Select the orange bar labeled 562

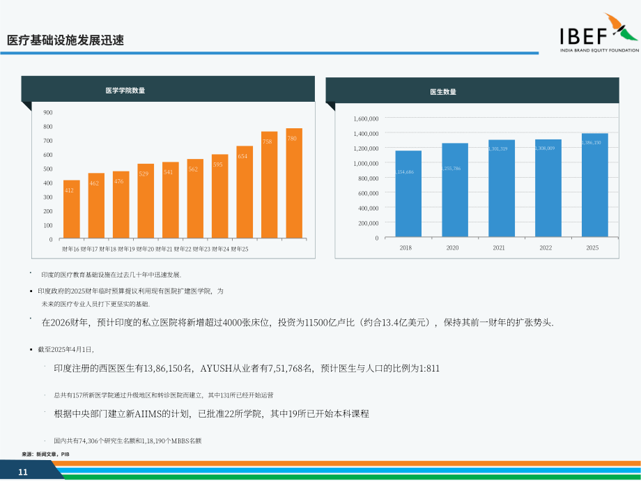[x=195, y=199]
